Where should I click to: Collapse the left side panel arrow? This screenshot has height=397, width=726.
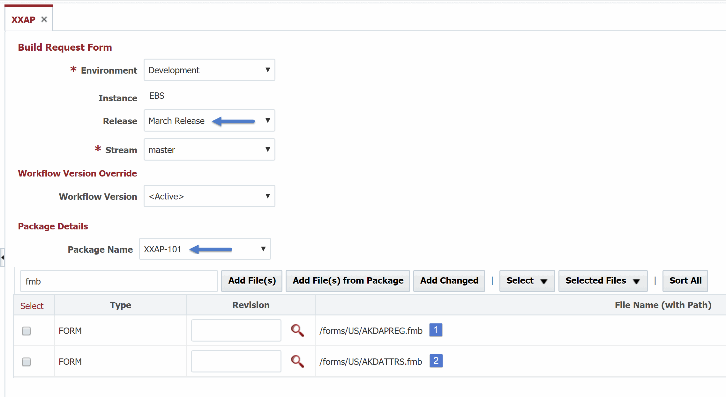tap(2, 257)
